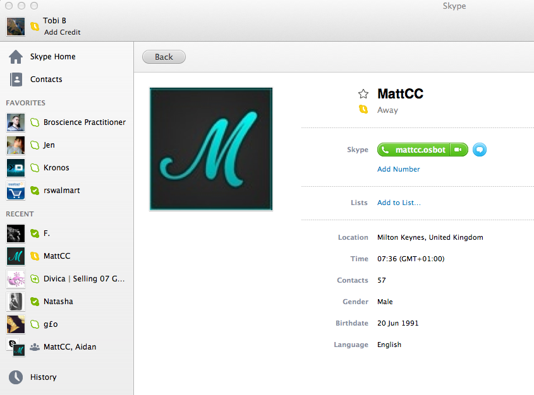This screenshot has height=395, width=534.
Task: Click g£o's avatar thumbnail
Action: 16,324
